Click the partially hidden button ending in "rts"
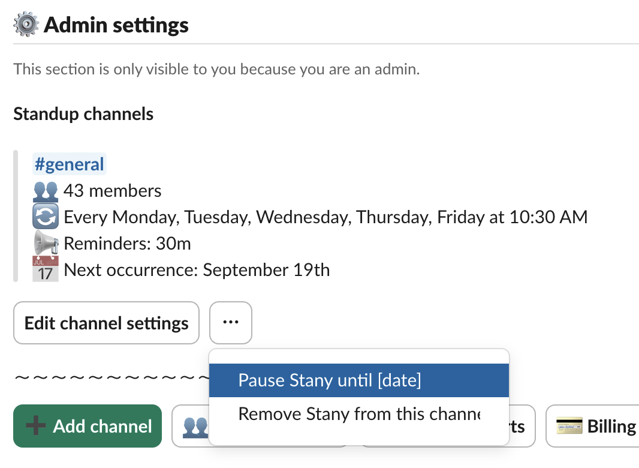Viewport: 639px width, 468px height. coord(518,427)
